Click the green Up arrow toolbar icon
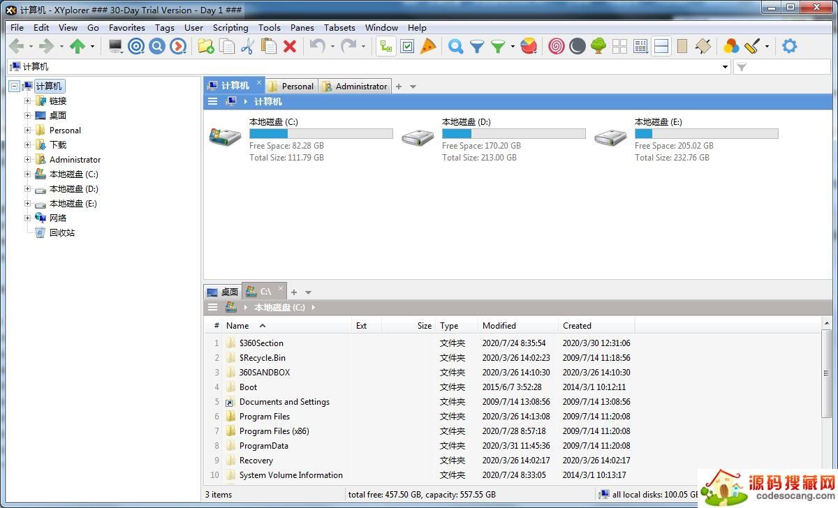Viewport: 838px width, 508px height. 77,47
